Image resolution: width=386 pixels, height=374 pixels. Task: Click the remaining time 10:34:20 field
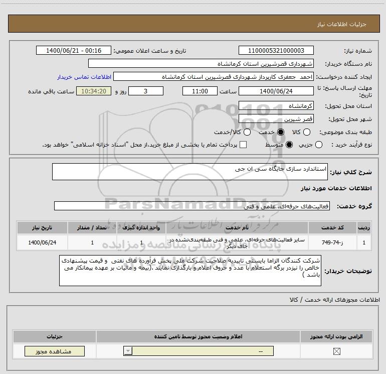pos(94,91)
